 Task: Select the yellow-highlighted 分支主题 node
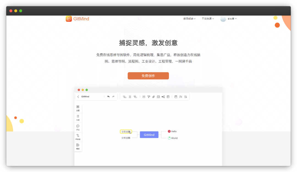coord(126,132)
